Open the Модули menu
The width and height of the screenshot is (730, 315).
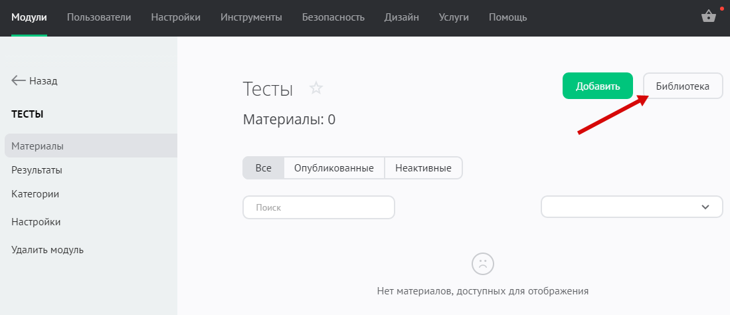click(29, 17)
